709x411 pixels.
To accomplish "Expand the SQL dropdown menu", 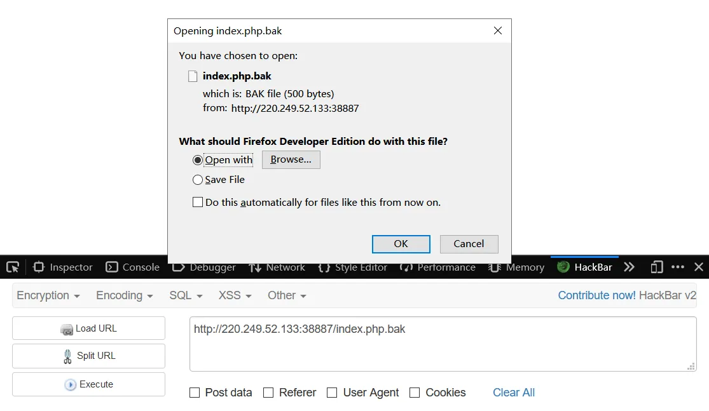I will click(x=186, y=295).
